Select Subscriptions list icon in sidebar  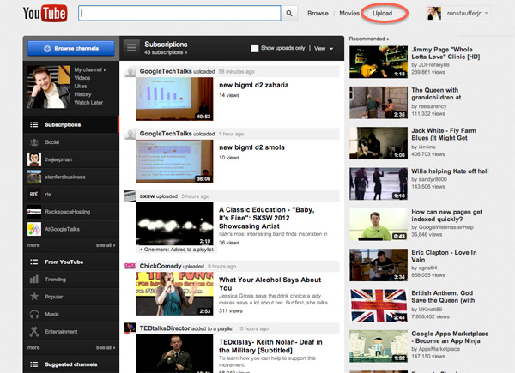[34, 124]
